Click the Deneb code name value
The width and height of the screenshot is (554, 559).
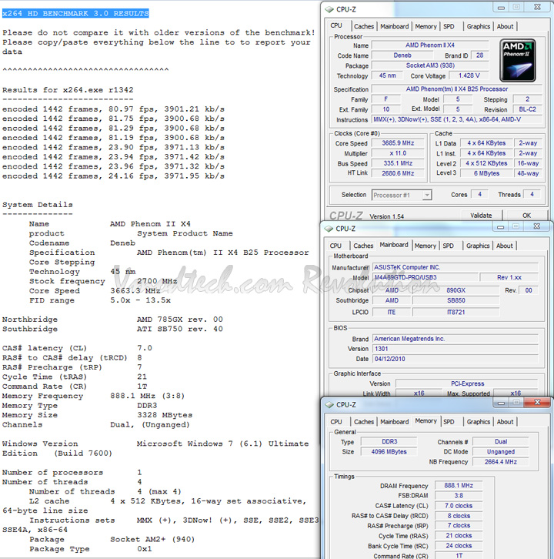(x=402, y=55)
